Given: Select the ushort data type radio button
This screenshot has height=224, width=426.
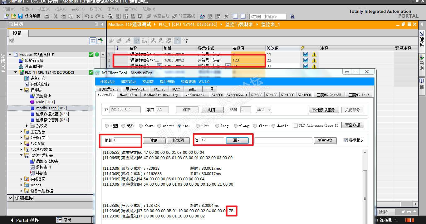Looking at the screenshot, I should [159, 126].
